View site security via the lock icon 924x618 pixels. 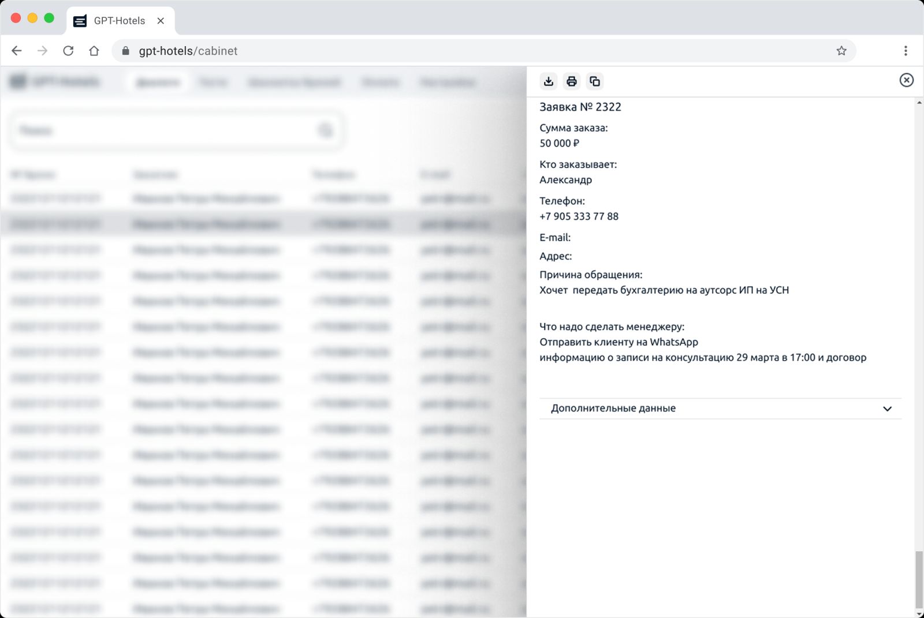pyautogui.click(x=126, y=51)
